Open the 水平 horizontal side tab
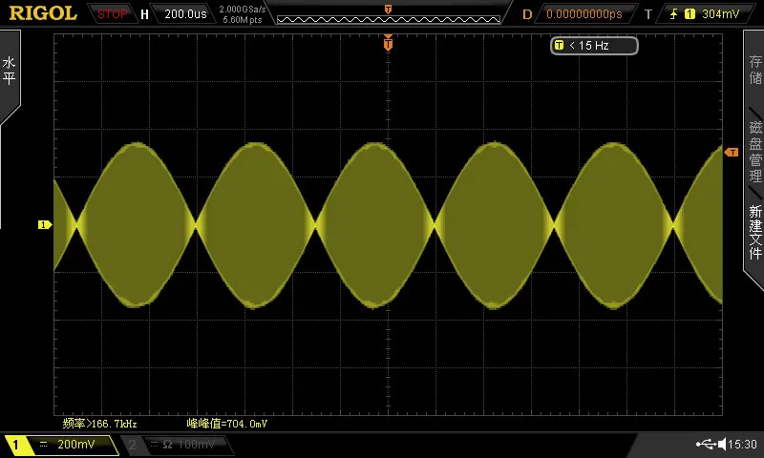The width and height of the screenshot is (764, 458). [x=10, y=71]
